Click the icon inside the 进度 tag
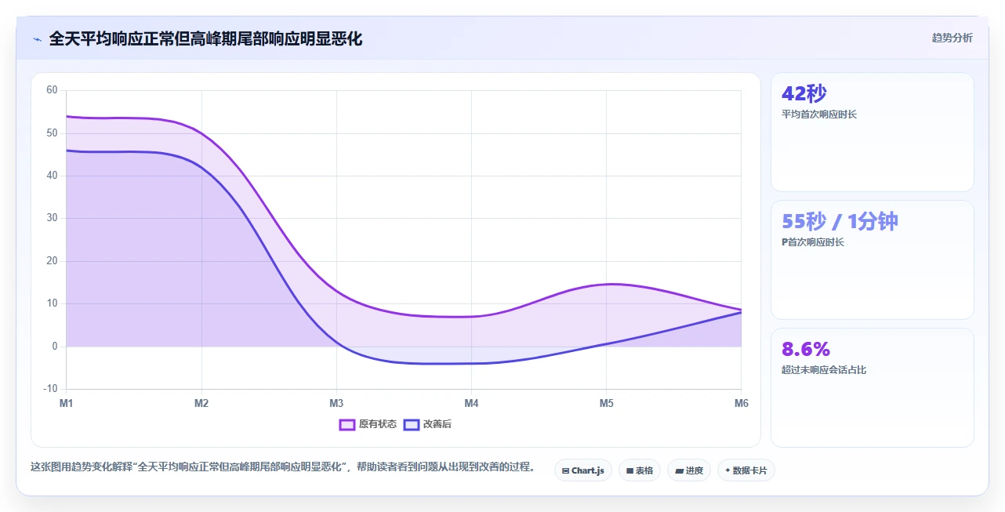Screen dimensions: 1005x512 point(679,471)
